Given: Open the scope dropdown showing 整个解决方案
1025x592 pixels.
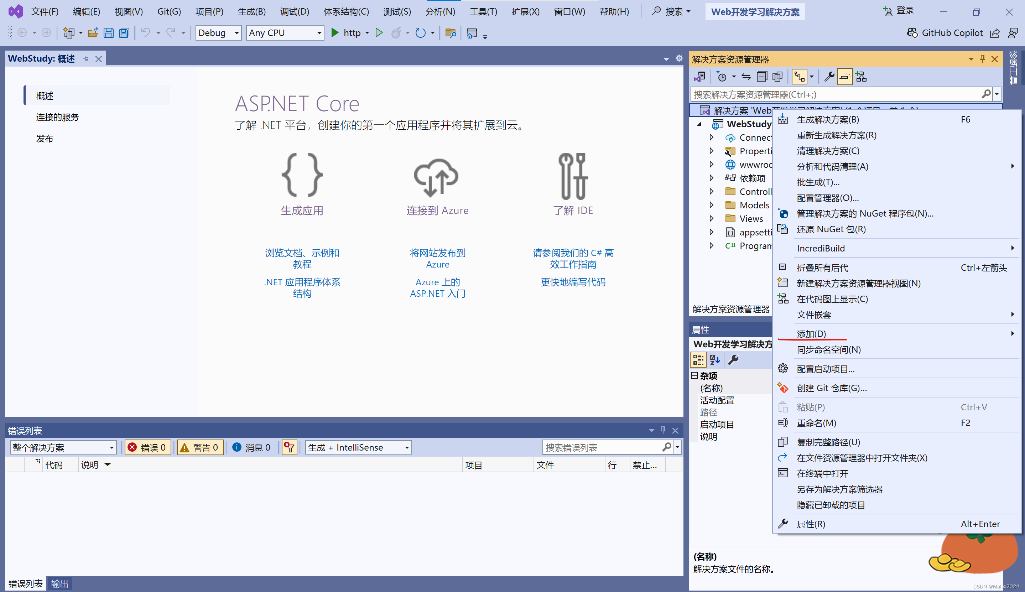Looking at the screenshot, I should [x=63, y=447].
